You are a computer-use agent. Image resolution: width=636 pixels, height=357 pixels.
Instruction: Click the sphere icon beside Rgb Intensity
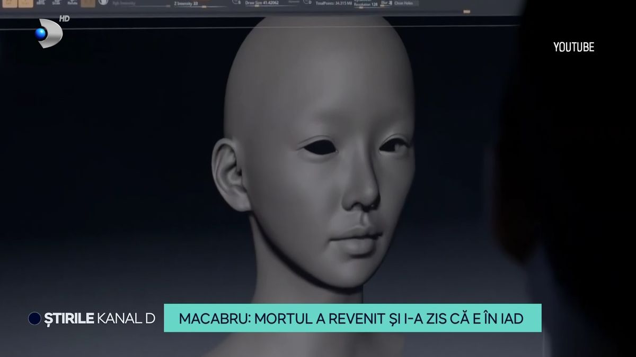(104, 3)
